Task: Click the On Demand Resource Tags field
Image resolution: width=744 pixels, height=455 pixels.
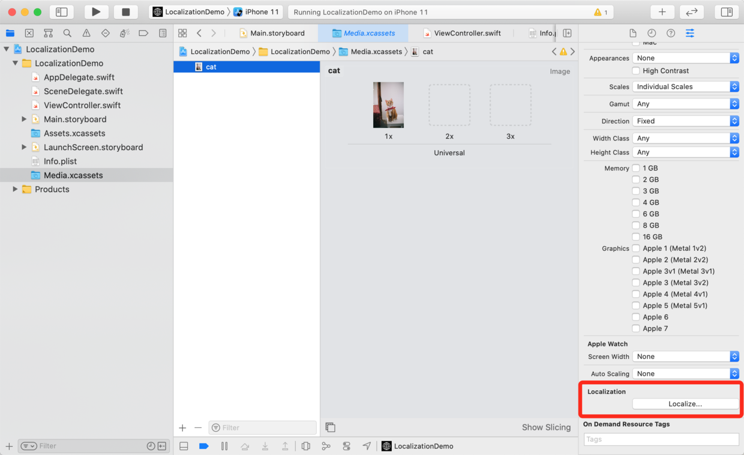Action: (661, 439)
